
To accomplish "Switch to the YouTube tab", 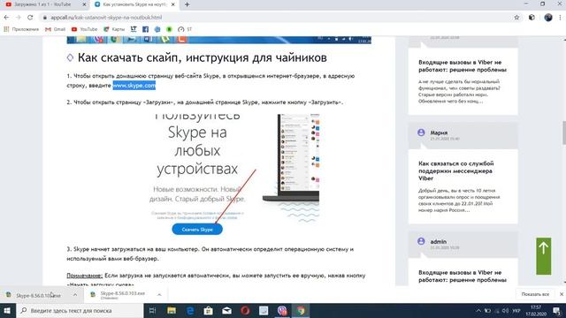I will click(43, 4).
